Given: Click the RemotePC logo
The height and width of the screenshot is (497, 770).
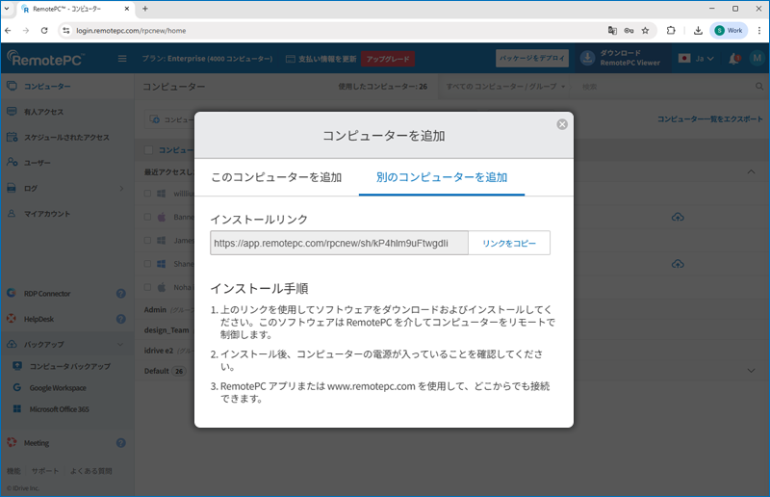Looking at the screenshot, I should click(45, 59).
